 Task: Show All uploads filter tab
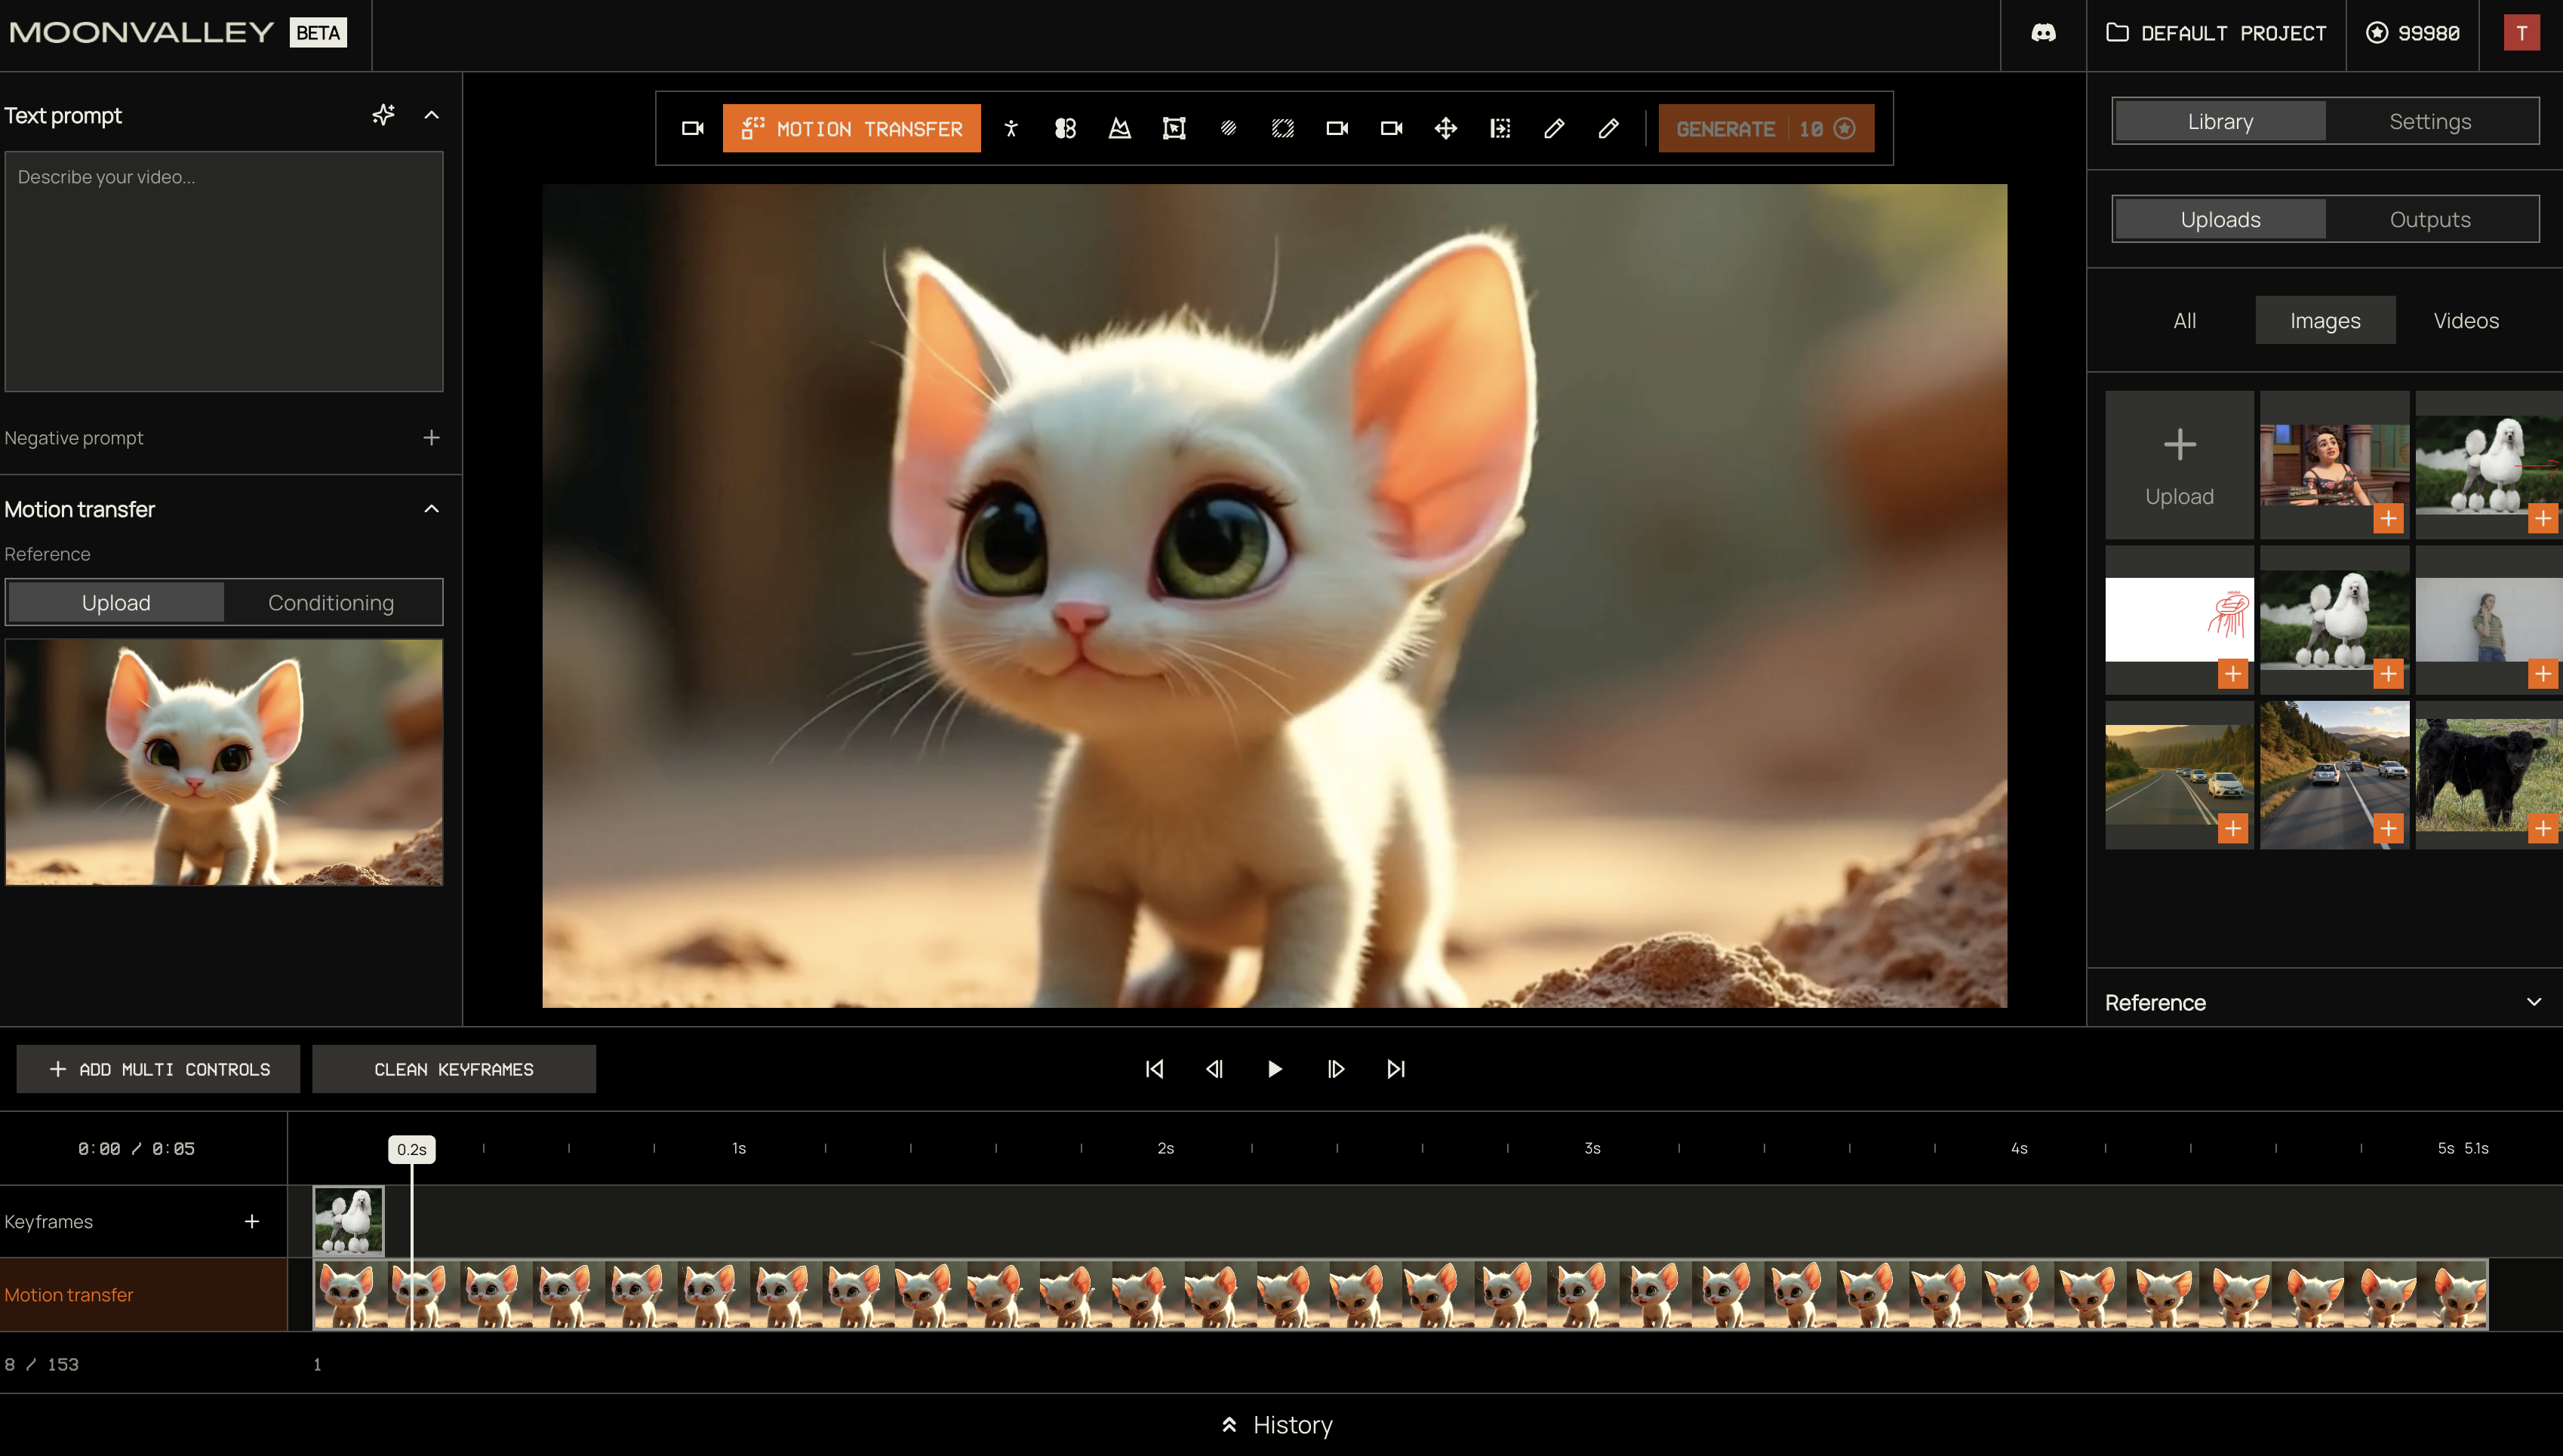point(2185,320)
